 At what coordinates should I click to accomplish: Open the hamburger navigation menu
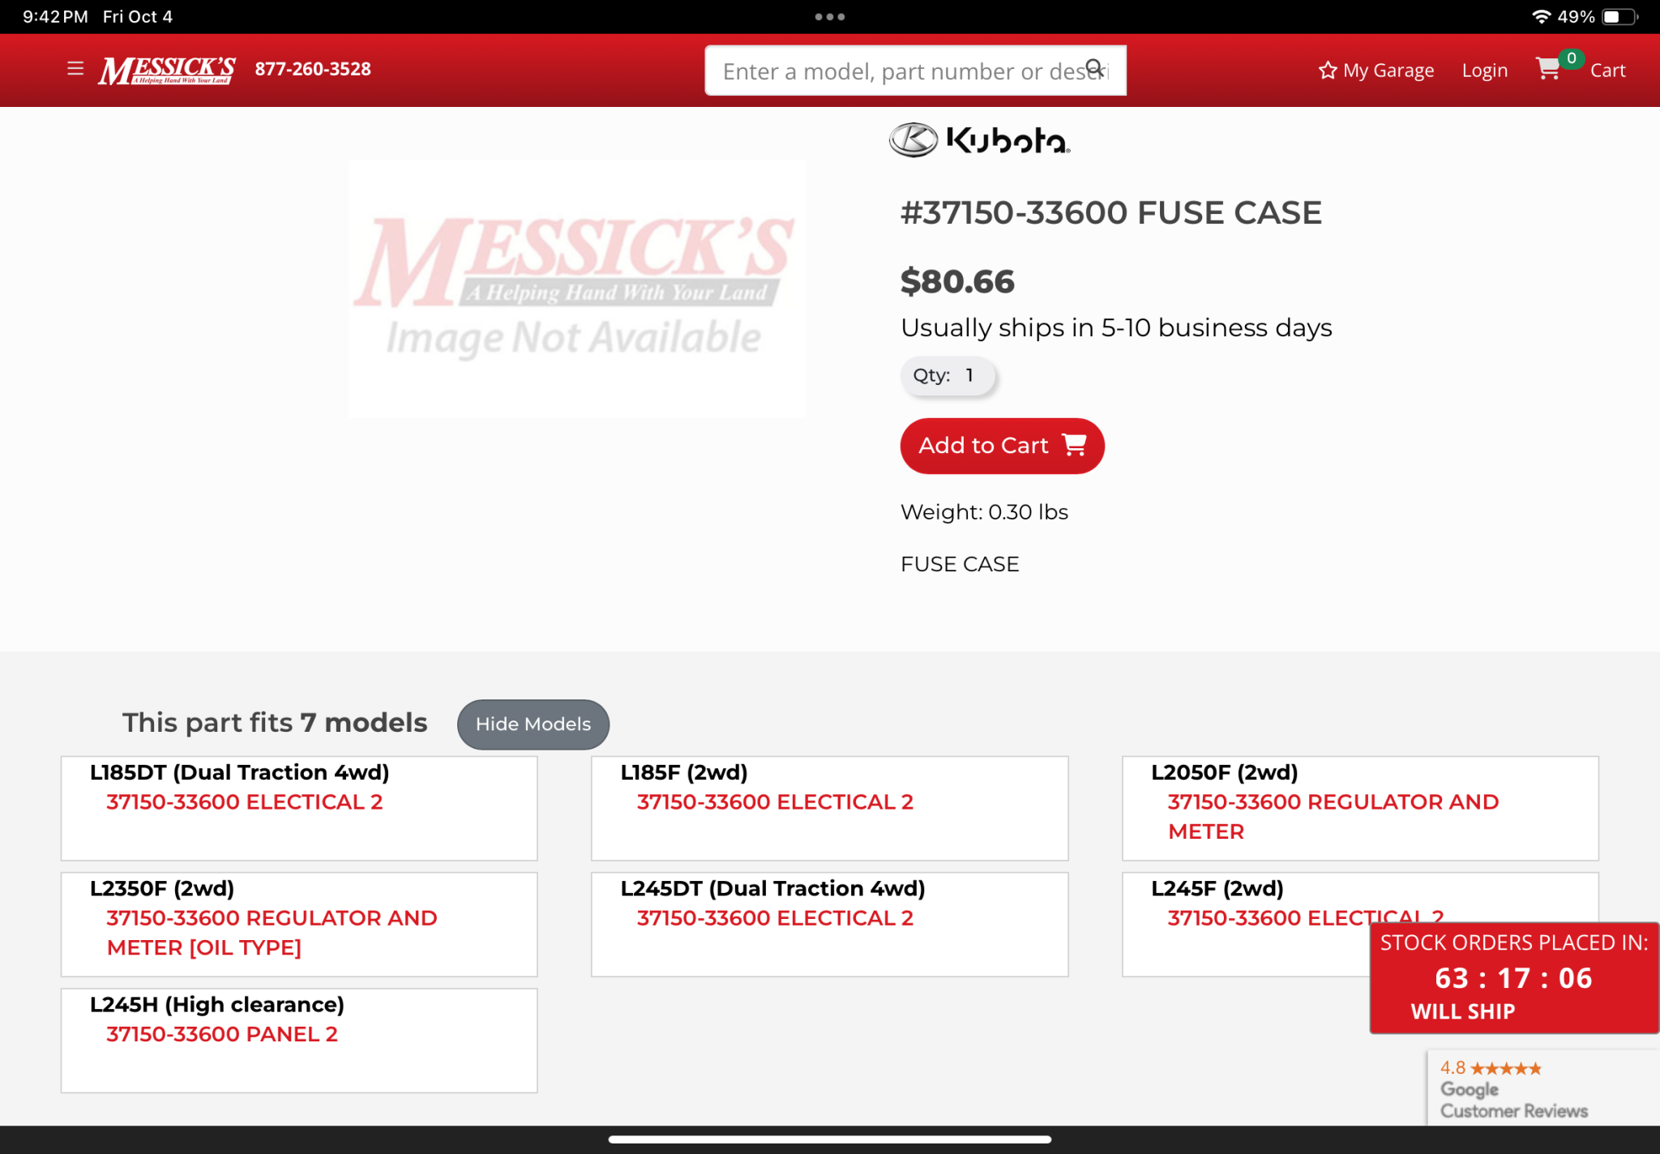(x=75, y=69)
